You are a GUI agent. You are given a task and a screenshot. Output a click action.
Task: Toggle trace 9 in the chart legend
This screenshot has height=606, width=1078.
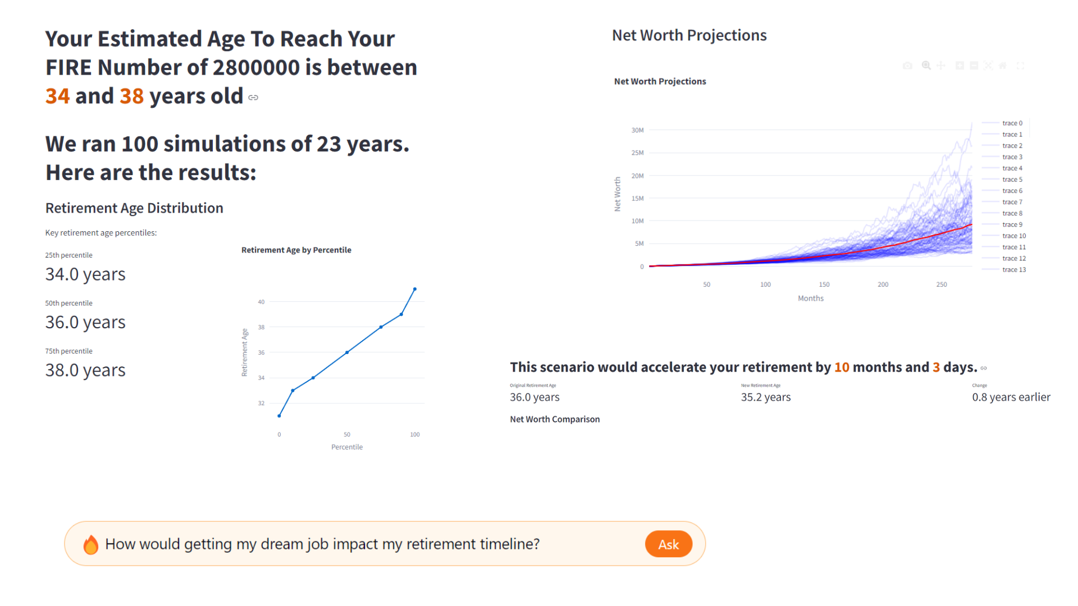[x=1012, y=224]
